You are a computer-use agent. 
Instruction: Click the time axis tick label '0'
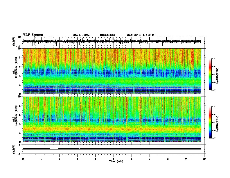click(x=23, y=159)
